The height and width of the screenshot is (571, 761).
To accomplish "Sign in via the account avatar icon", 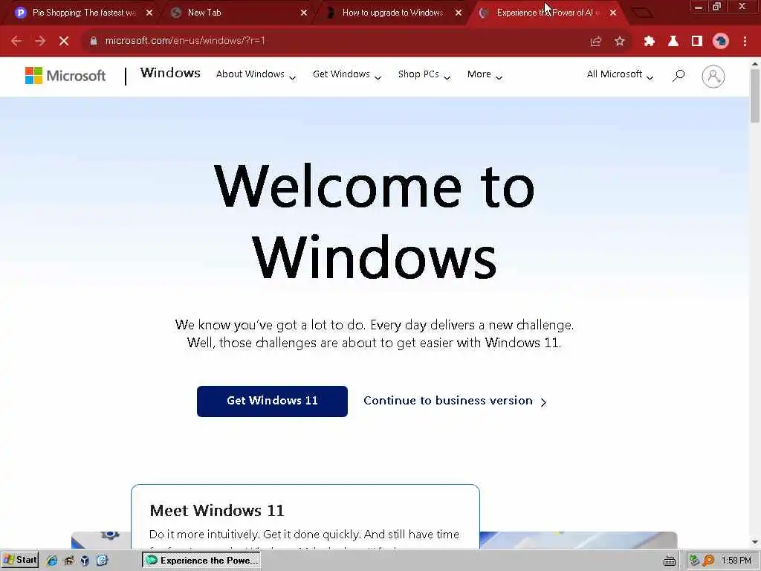I will click(x=713, y=77).
